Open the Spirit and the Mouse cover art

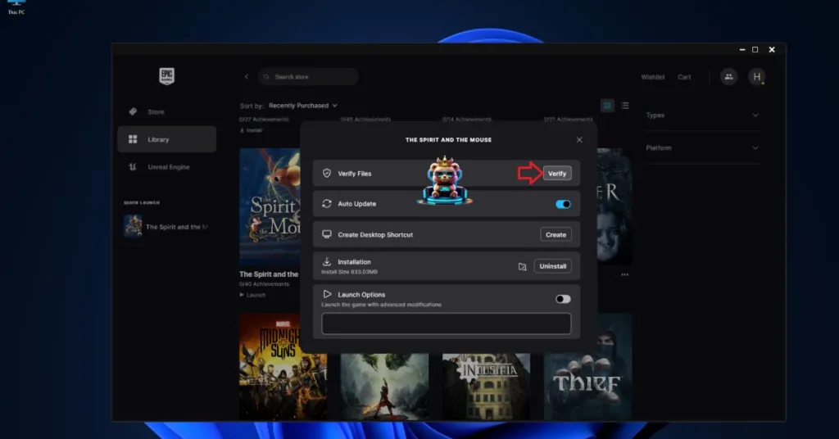270,206
